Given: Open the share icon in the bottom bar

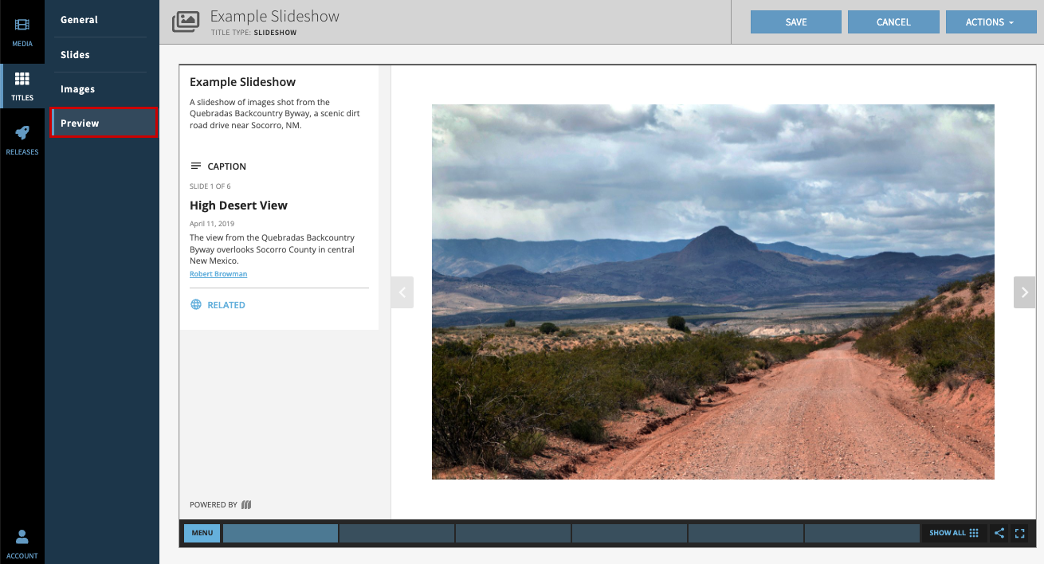Looking at the screenshot, I should (x=999, y=533).
